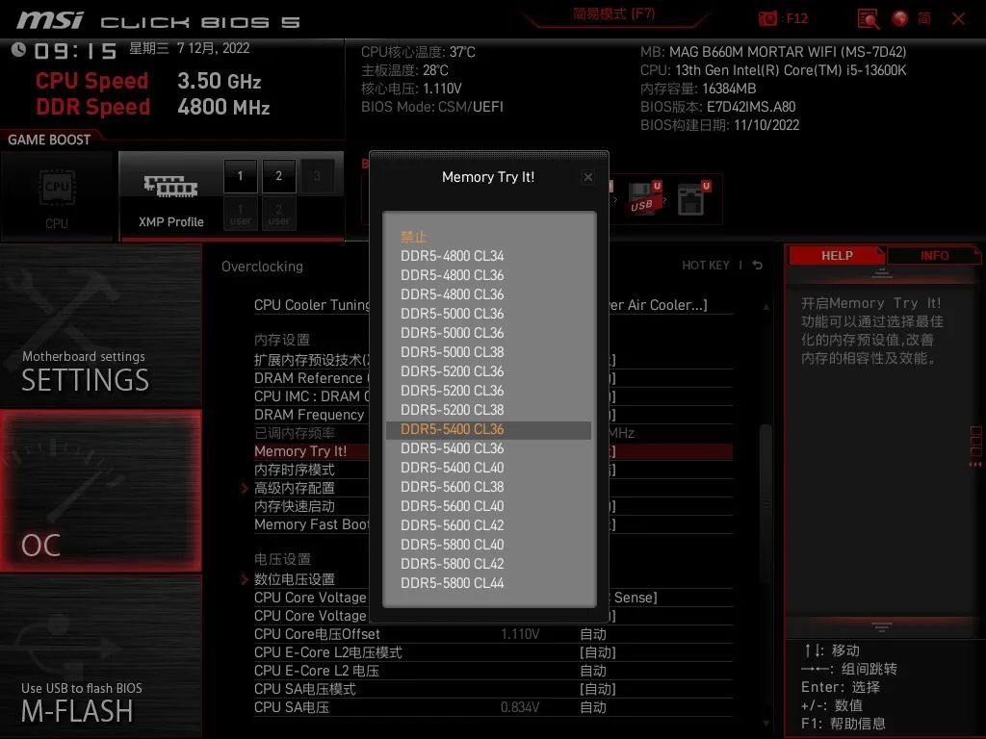Select CPU E-Core L2电压模式 row
This screenshot has height=739, width=986.
tap(493, 652)
